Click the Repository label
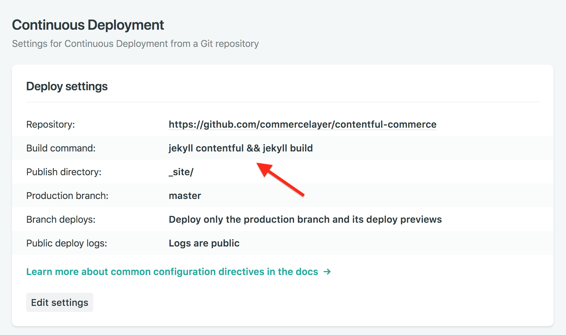 point(50,124)
